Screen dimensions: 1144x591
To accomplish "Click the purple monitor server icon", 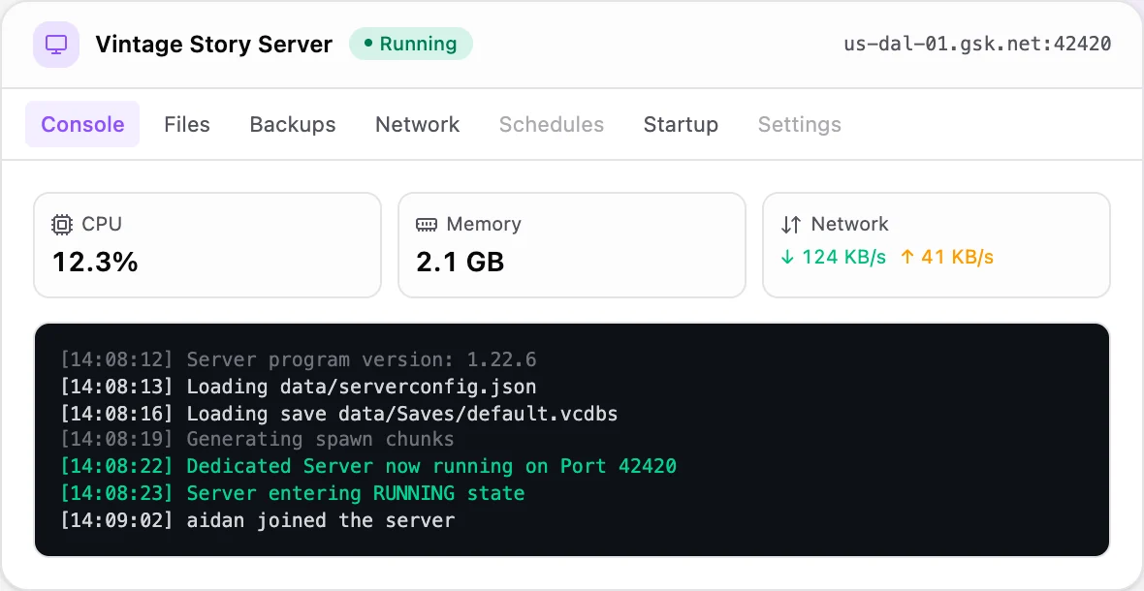I will click(56, 45).
